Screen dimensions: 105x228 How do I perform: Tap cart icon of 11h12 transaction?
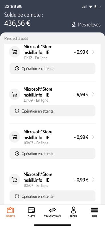pos(15,52)
